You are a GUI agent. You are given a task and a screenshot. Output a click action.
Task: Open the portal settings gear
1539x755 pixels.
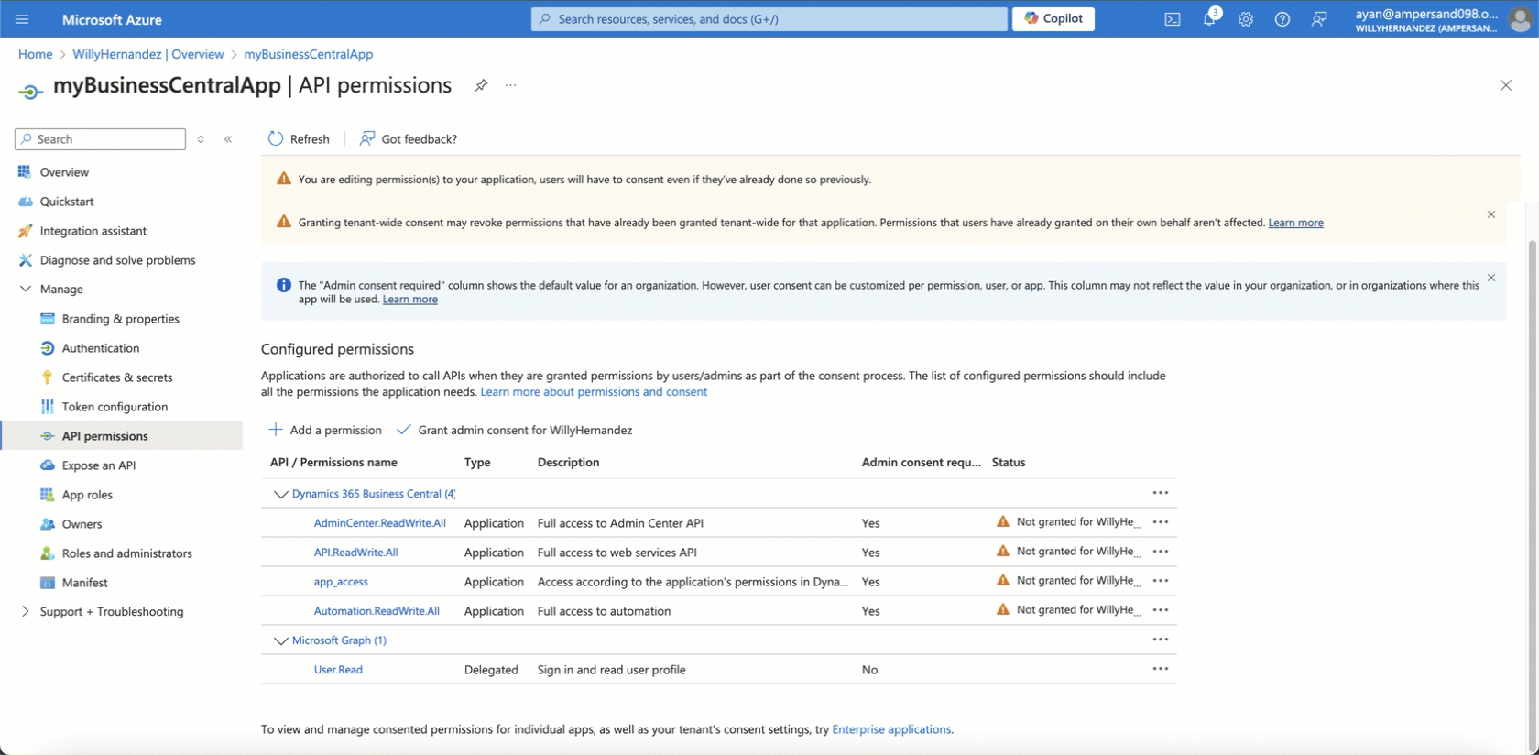[x=1245, y=19]
